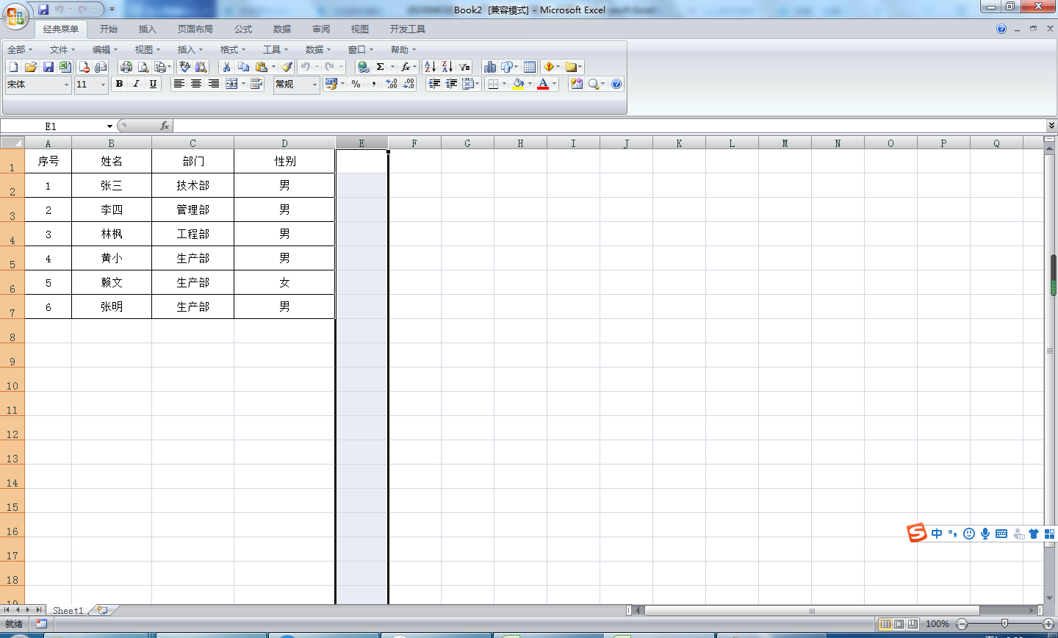Run the spelling check icon

click(x=185, y=67)
